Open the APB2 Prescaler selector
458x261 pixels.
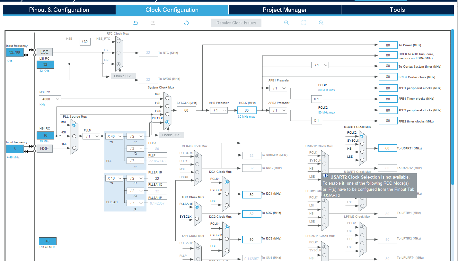pos(278,110)
